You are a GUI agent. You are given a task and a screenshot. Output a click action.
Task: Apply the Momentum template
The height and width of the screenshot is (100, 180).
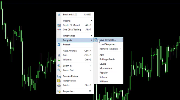[x=108, y=68]
